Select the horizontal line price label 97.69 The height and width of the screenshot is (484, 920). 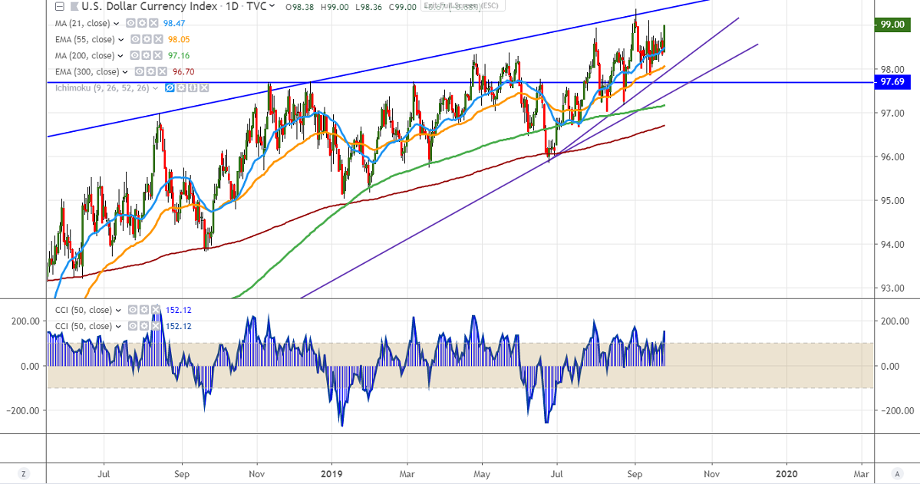[x=892, y=81]
